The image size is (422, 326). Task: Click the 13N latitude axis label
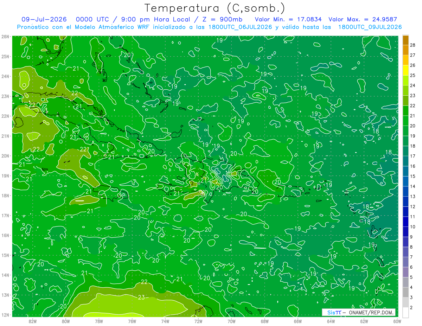5,295
